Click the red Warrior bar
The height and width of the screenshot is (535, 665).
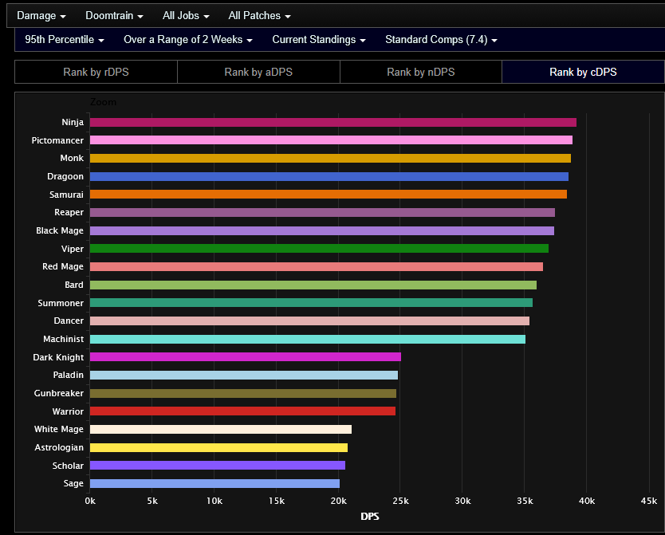tap(242, 411)
